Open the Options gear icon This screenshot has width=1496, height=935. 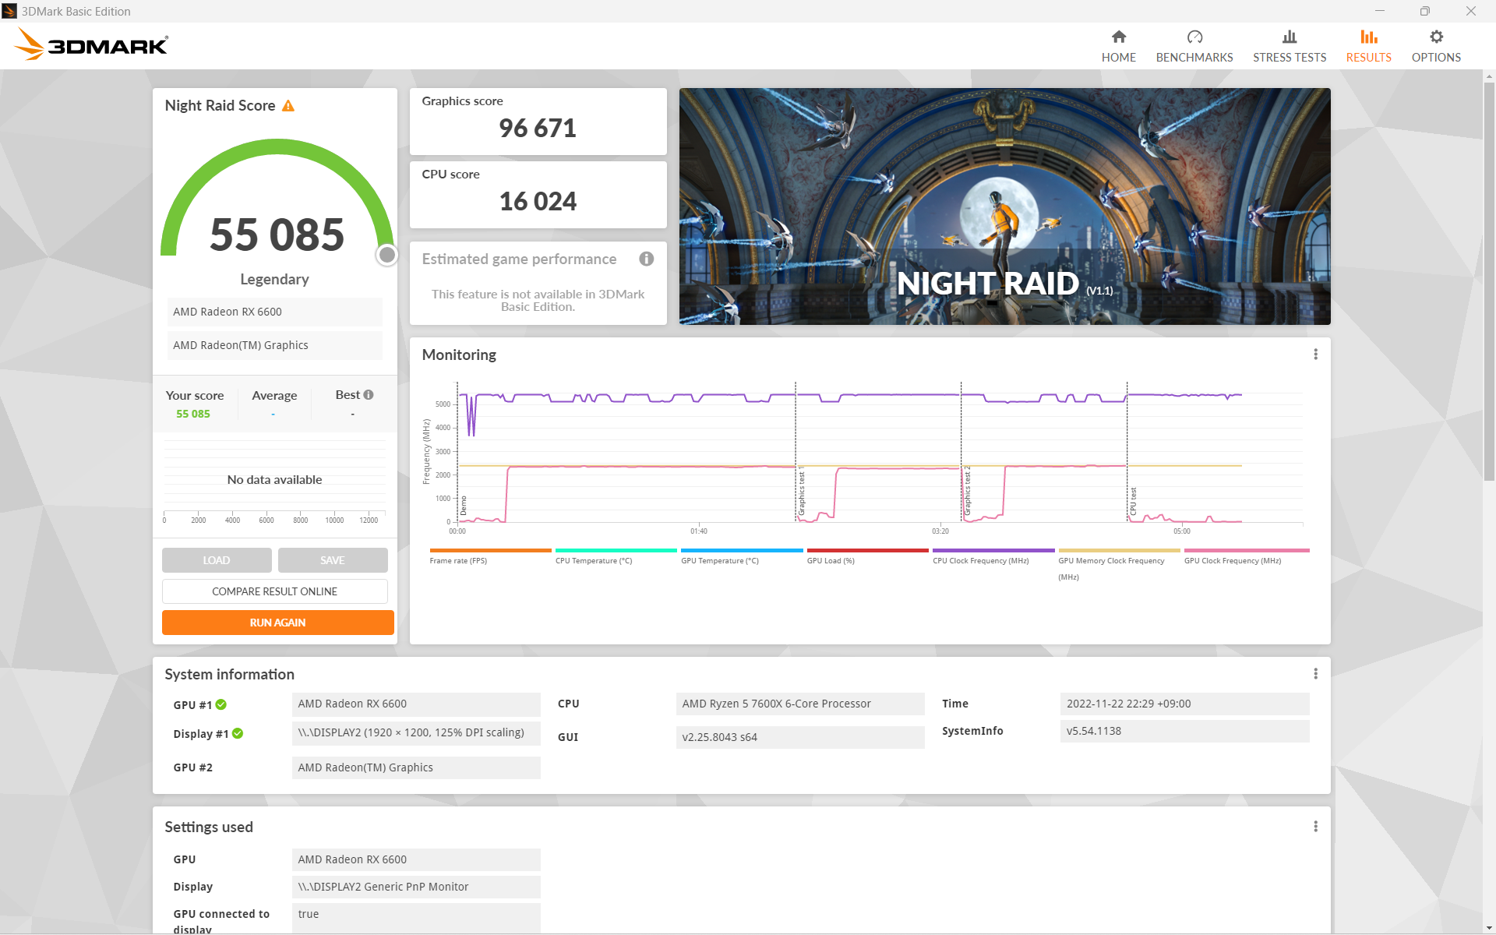[1436, 37]
